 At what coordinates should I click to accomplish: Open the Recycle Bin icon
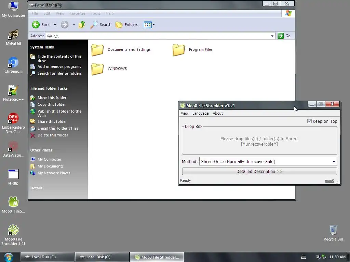click(x=333, y=233)
